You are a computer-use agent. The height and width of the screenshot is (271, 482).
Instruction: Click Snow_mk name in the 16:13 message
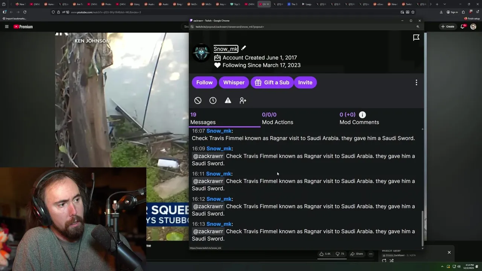pos(219,224)
